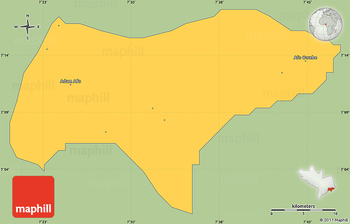Click the 7°23' longitude label at top

pyautogui.click(x=43, y=2)
